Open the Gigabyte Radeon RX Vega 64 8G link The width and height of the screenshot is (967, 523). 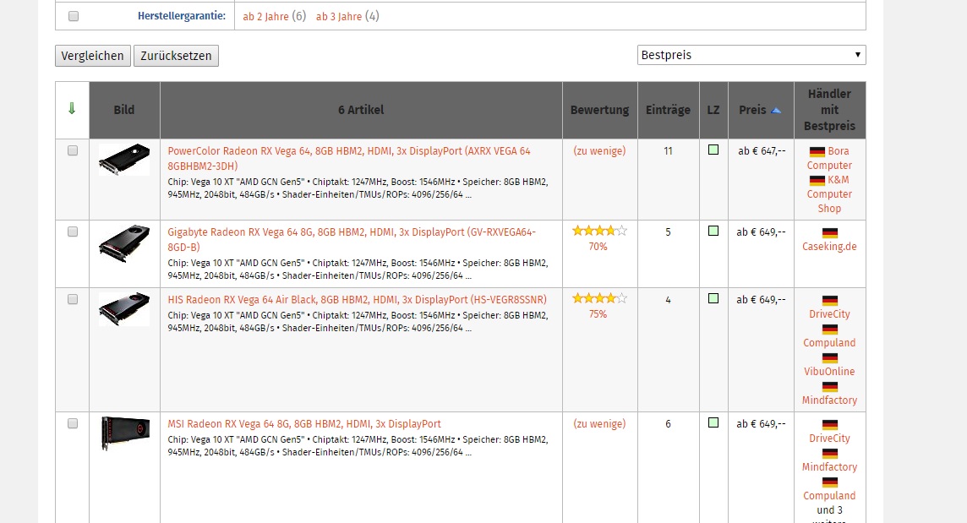[352, 239]
